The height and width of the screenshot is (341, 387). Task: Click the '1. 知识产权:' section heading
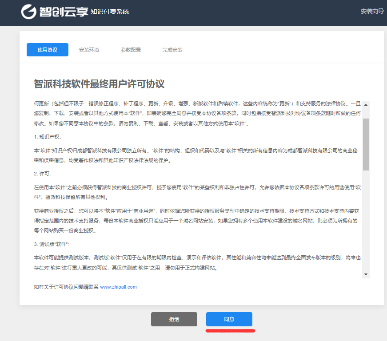[x=48, y=137]
